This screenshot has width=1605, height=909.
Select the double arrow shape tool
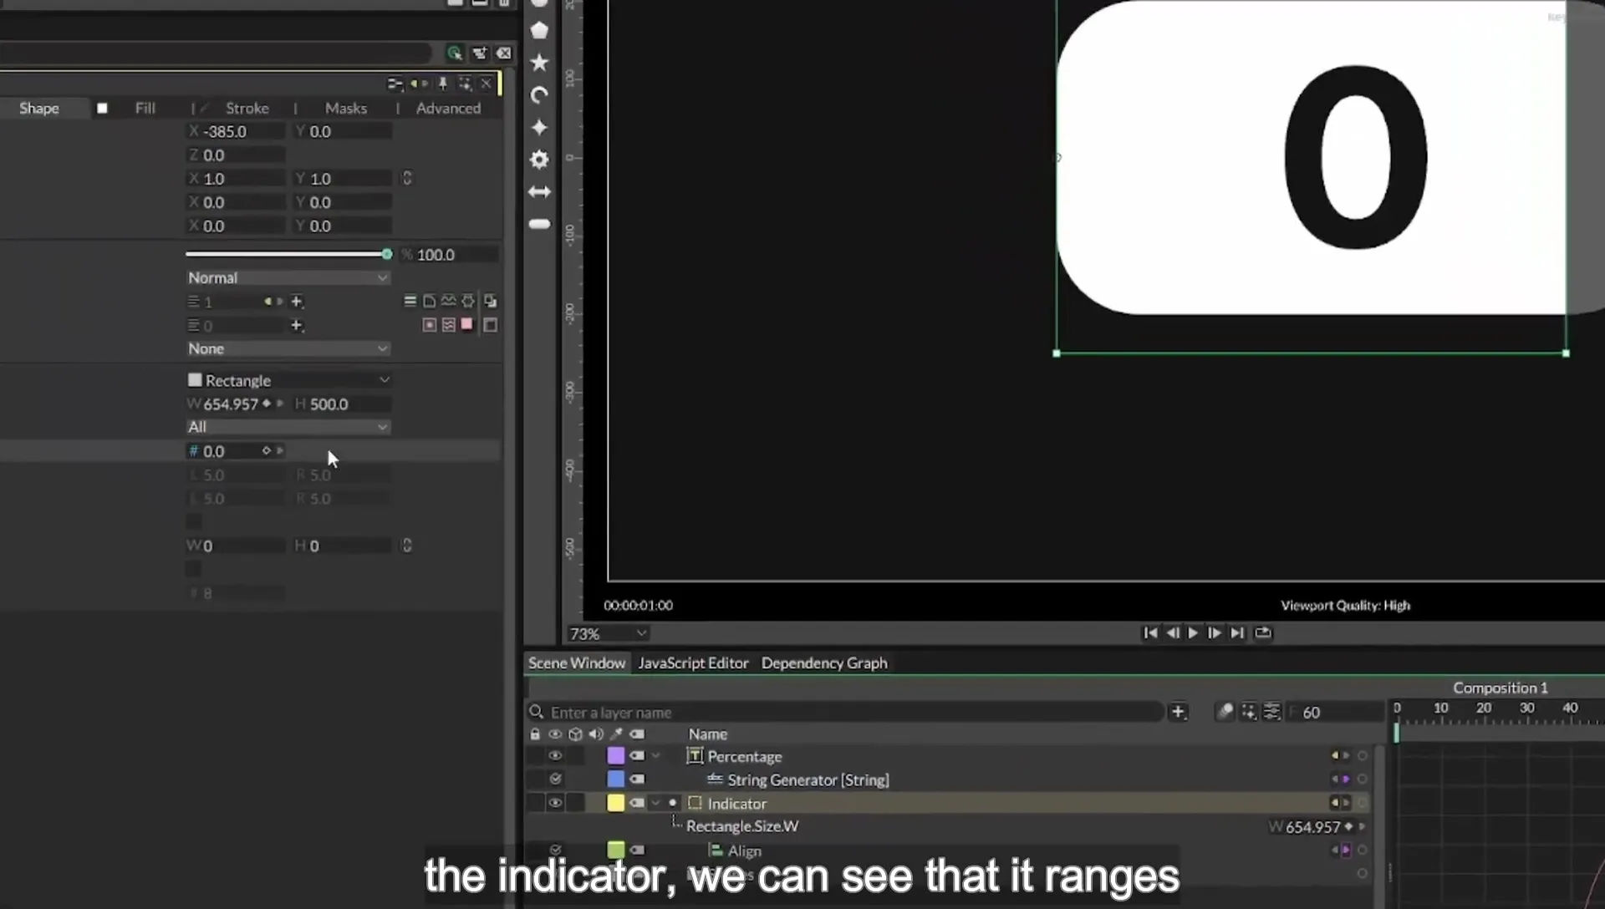pos(539,191)
